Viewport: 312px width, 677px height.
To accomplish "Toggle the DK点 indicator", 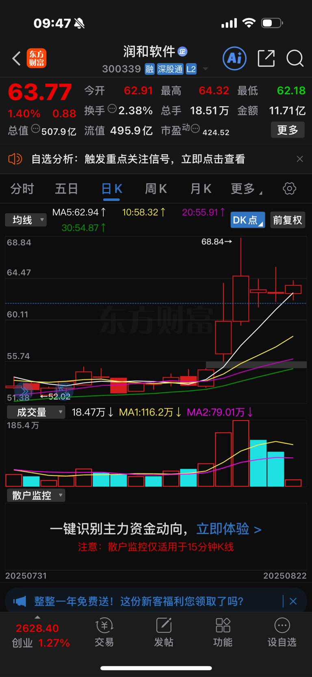I will coord(248,220).
